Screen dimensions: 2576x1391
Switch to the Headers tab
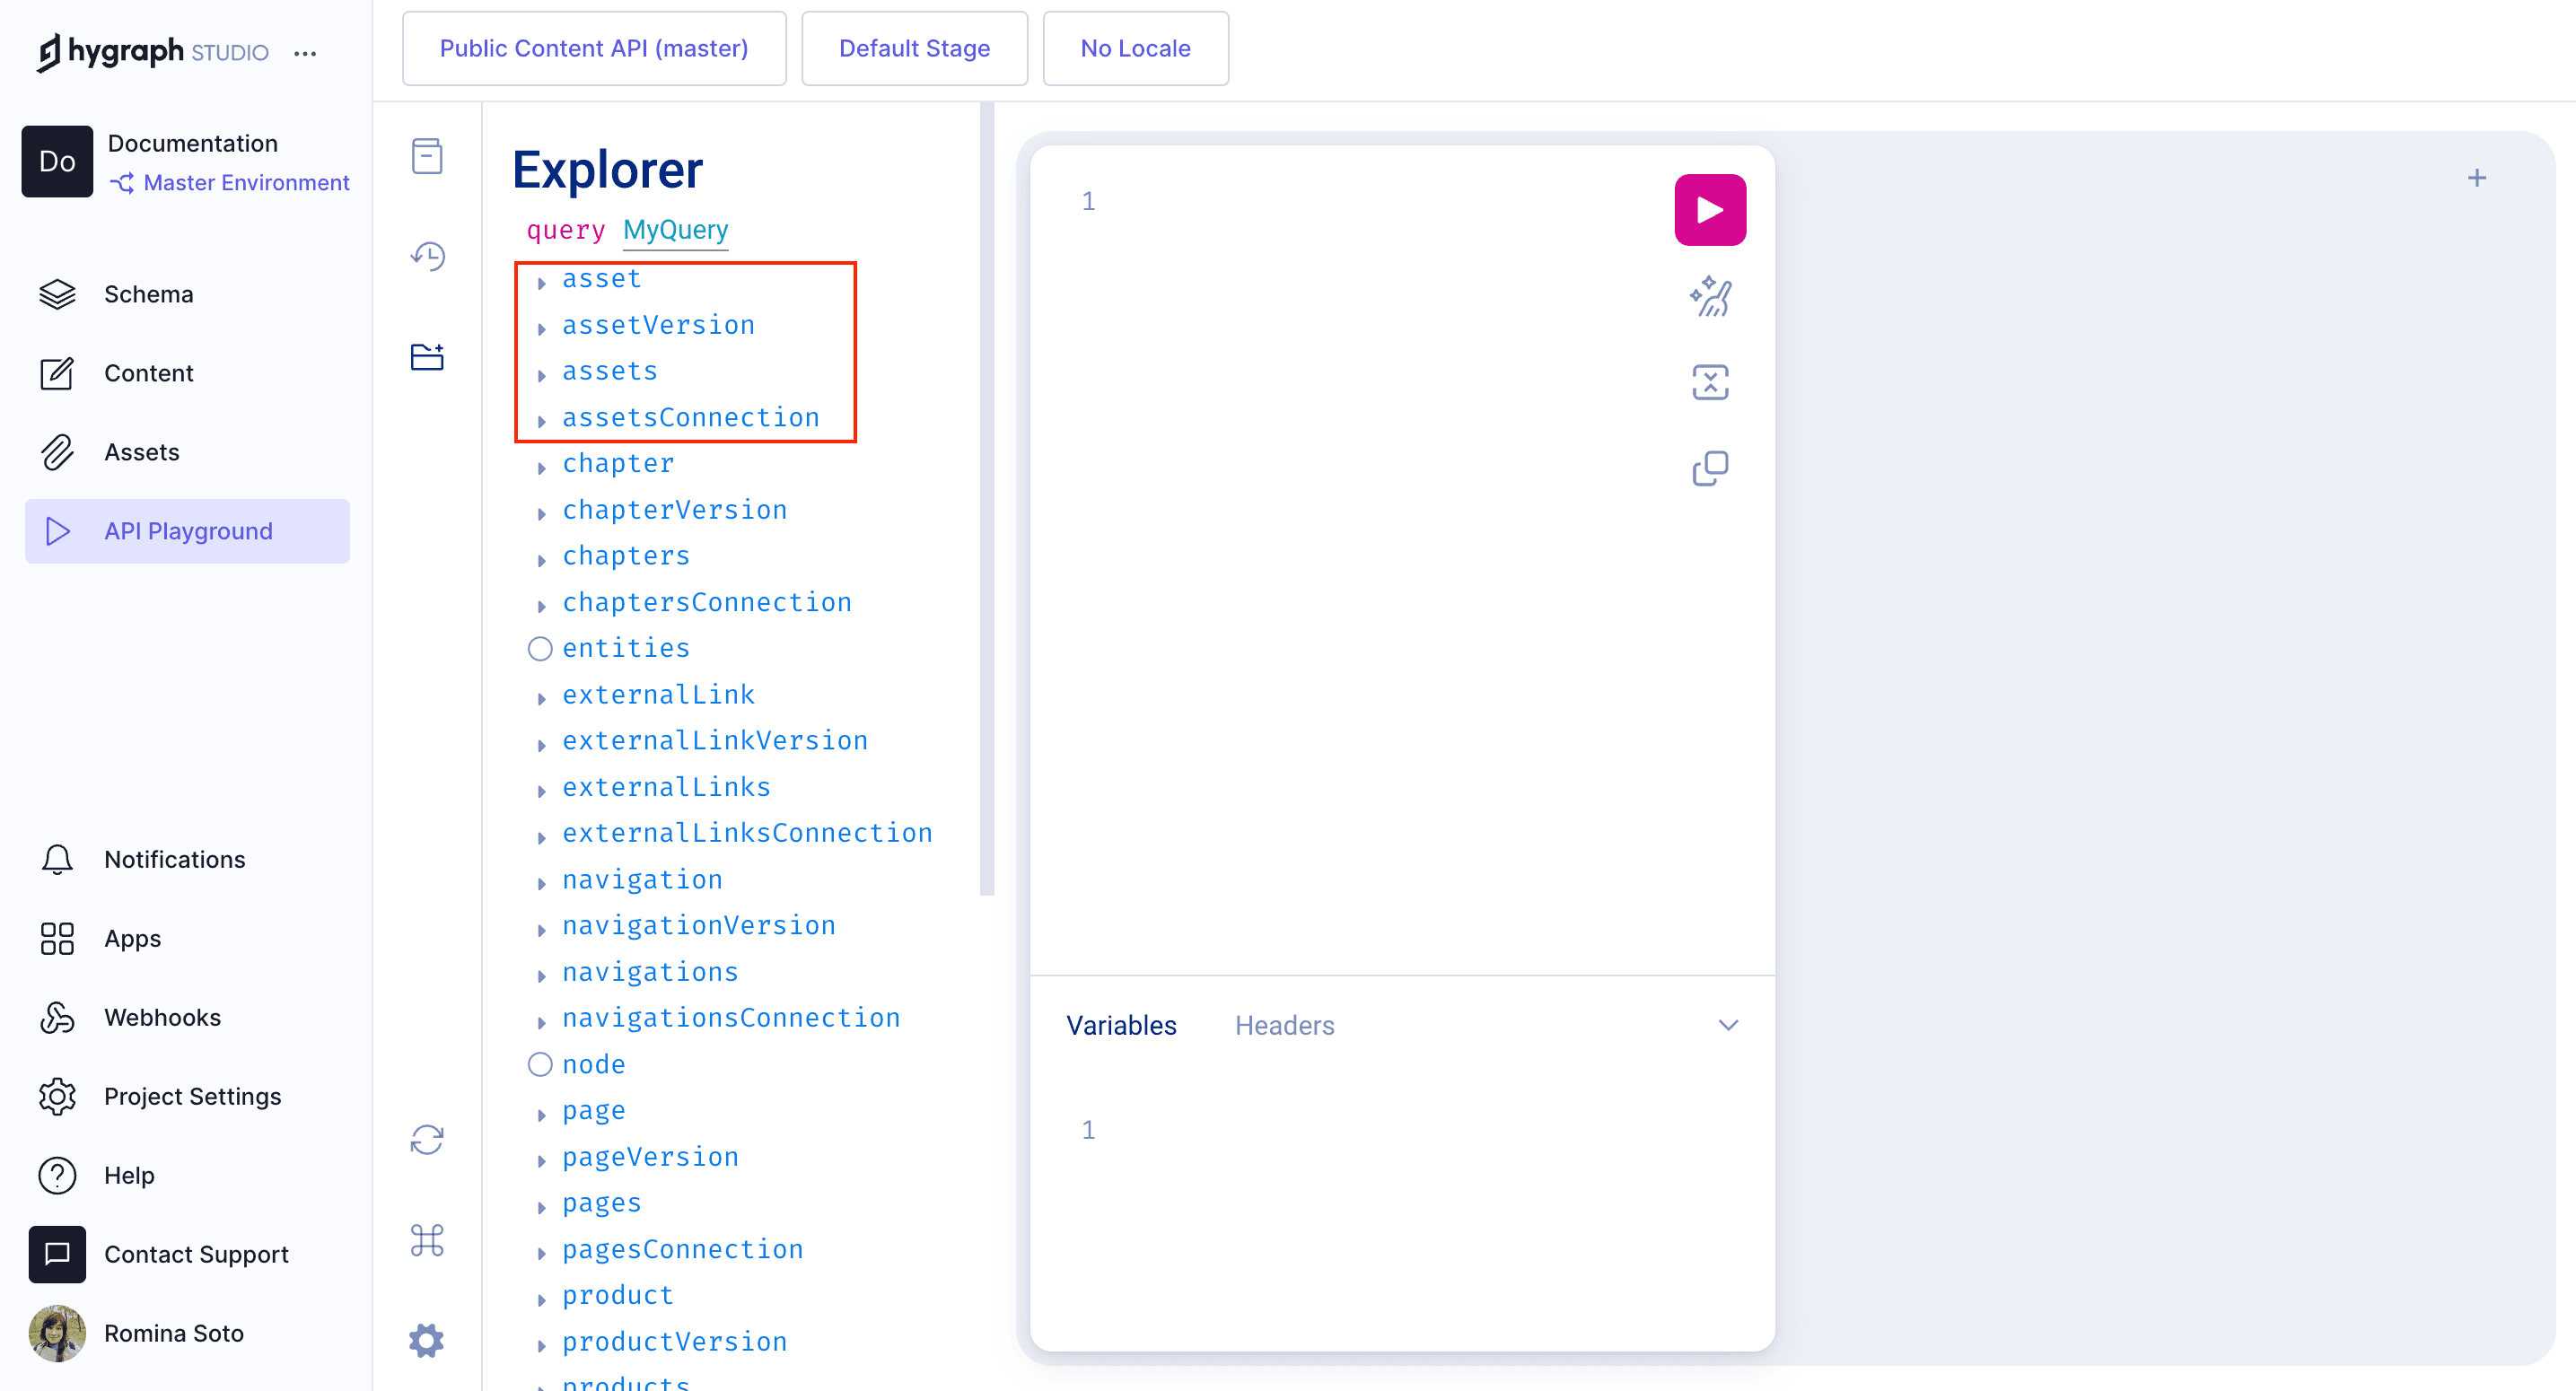pyautogui.click(x=1284, y=1025)
